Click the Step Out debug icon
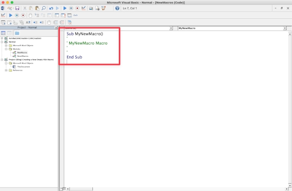This screenshot has height=191, width=292. coord(49,16)
